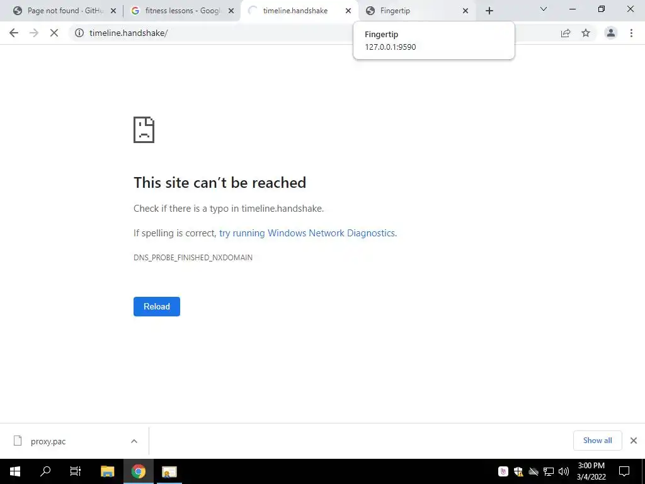
Task: Bookmark this page with the star icon
Action: (x=586, y=33)
